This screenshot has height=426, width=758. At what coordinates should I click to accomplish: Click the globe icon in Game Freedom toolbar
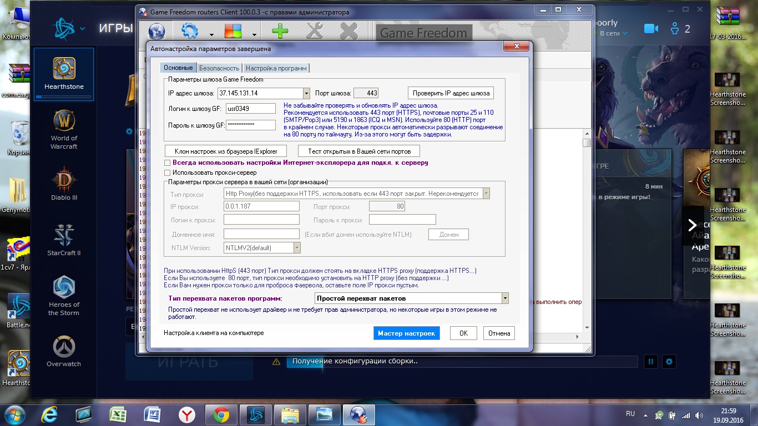tap(157, 31)
